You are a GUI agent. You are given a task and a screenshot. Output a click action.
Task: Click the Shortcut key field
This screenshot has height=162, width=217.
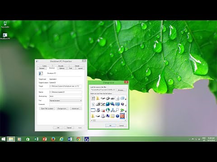tap(66, 96)
